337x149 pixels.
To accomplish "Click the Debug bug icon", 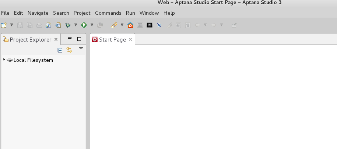I will pyautogui.click(x=68, y=25).
